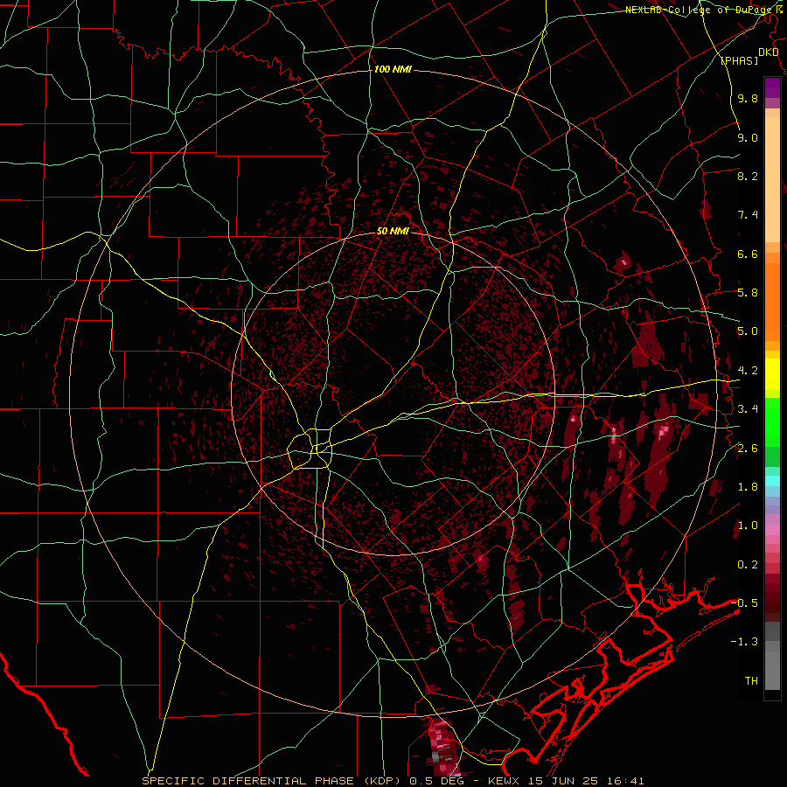Click the 7.4 scale value
The width and height of the screenshot is (787, 787).
click(748, 215)
